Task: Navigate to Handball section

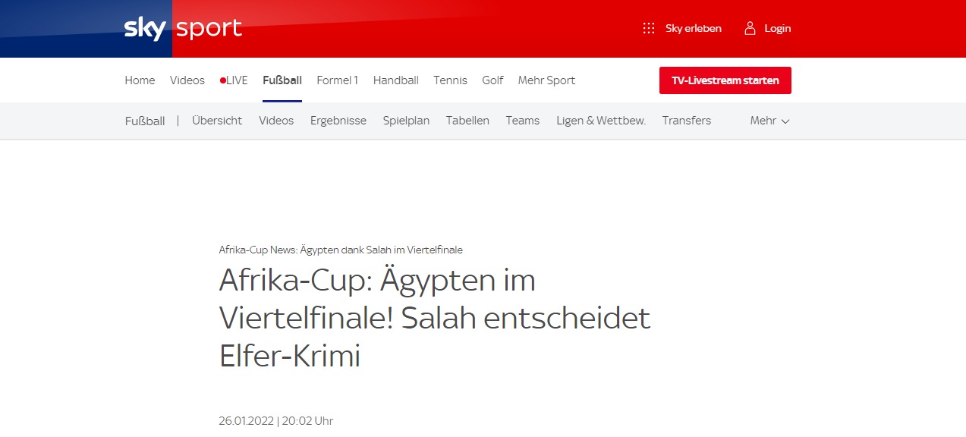Action: click(x=395, y=80)
